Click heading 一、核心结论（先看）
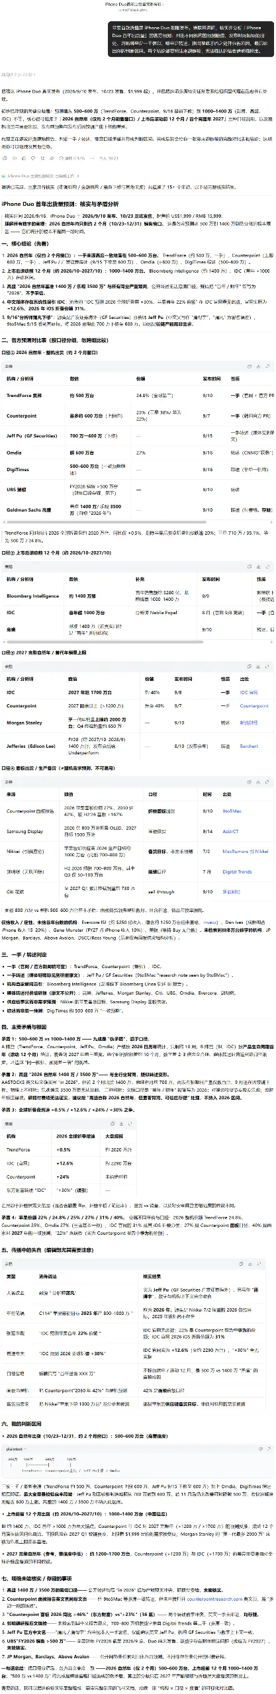 [26, 244]
